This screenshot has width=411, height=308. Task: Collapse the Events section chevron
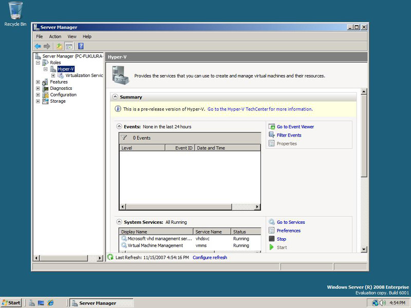click(119, 126)
